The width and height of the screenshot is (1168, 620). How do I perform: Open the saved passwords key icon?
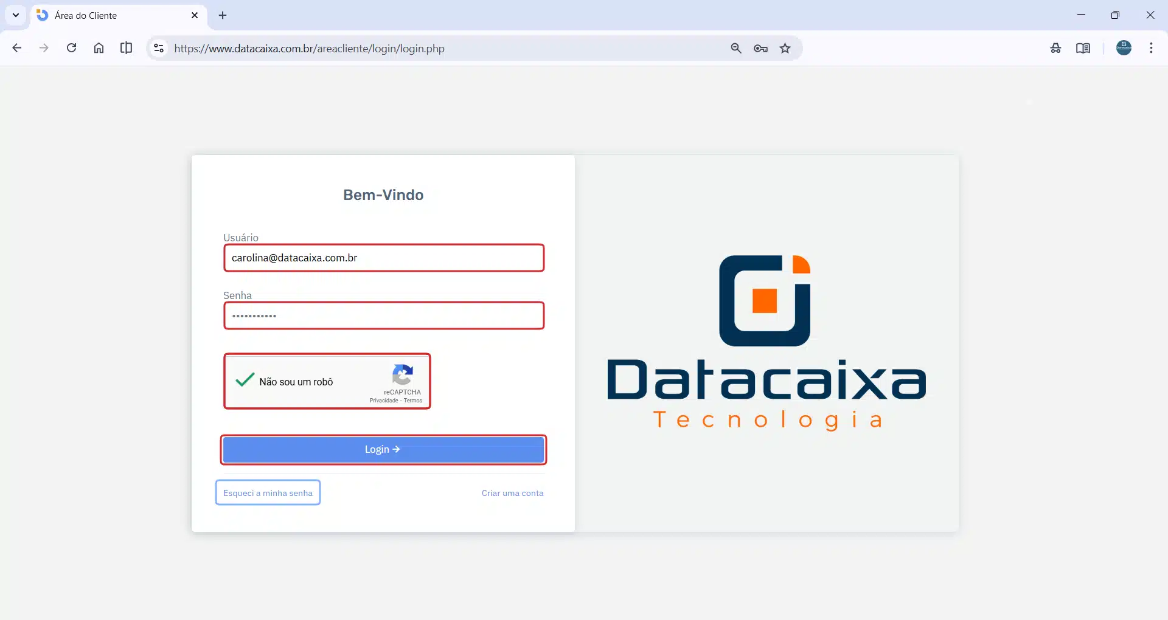pyautogui.click(x=760, y=48)
